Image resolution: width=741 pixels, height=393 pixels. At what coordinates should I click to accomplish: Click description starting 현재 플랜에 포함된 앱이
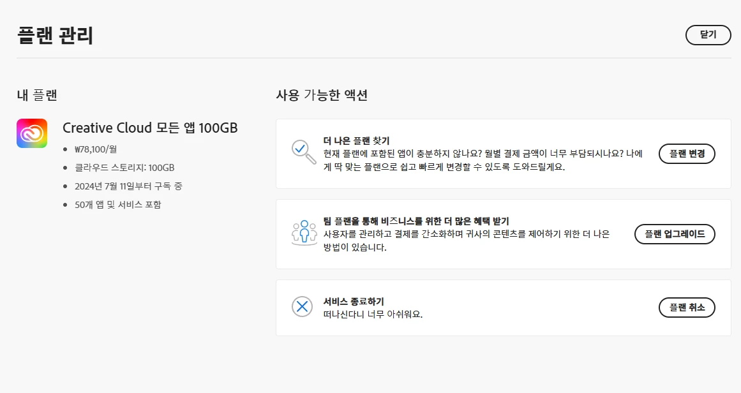(483, 160)
